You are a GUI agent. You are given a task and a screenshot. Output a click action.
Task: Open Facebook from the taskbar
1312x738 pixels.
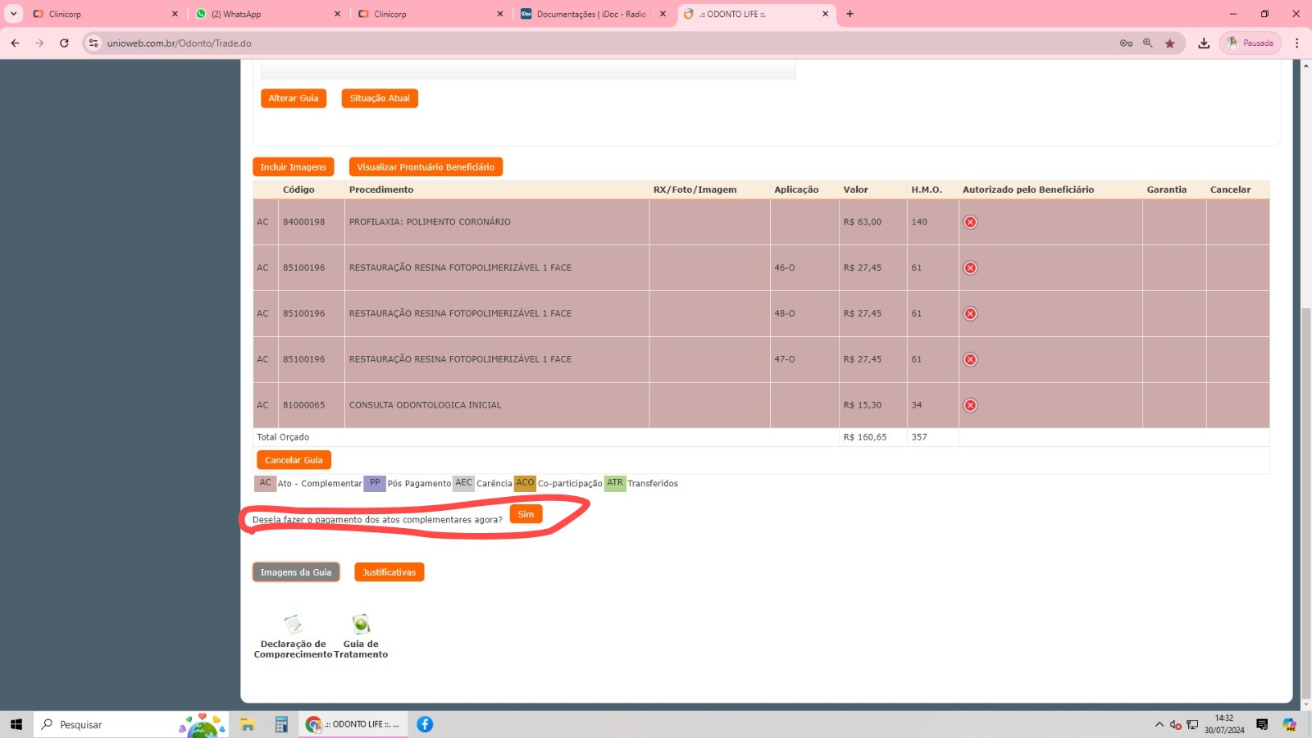[x=425, y=724]
